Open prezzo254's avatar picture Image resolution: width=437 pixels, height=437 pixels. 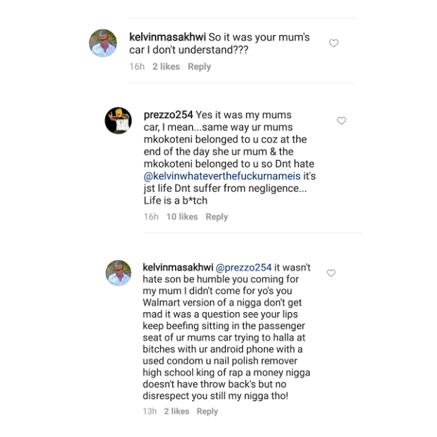[118, 120]
